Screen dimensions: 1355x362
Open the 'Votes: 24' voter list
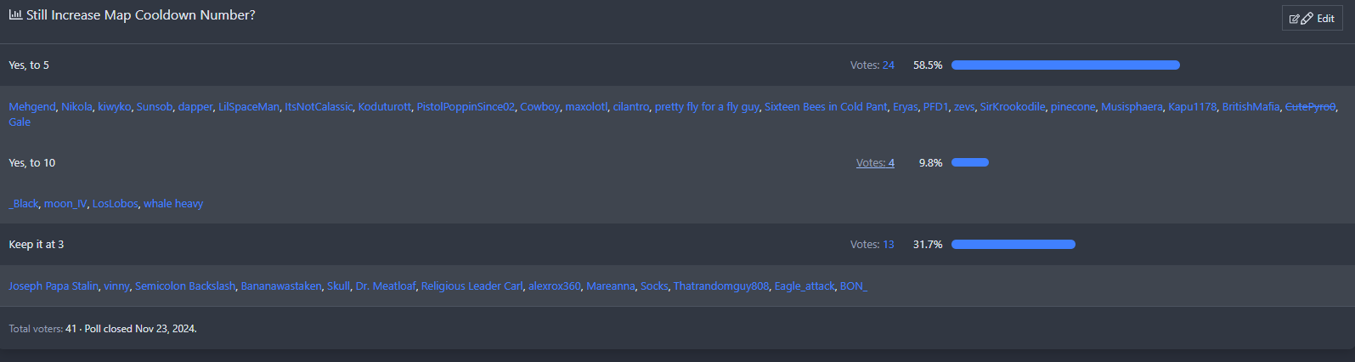(x=872, y=65)
